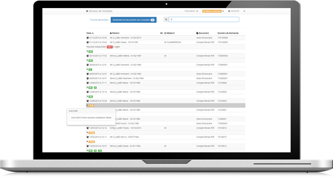Click the patient icon of the 01/12/2015 16:05 row
Image resolution: width=333 pixels, height=177 pixels.
pos(88,38)
